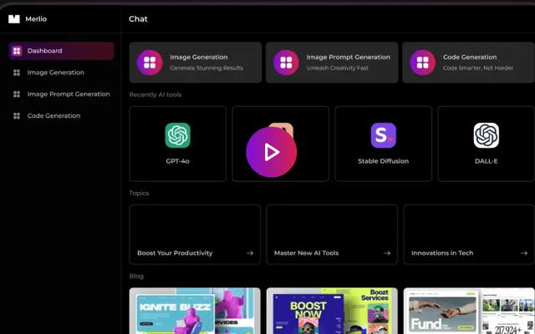Open the Ignite Buzz blog thumbnail
This screenshot has height=334, width=535.
[x=195, y=311]
